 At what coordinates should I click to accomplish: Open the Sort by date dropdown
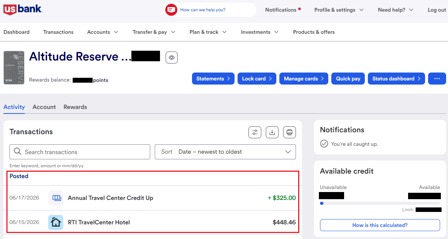pos(225,152)
